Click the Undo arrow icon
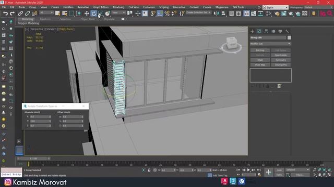This screenshot has width=334, height=187. tap(5, 14)
